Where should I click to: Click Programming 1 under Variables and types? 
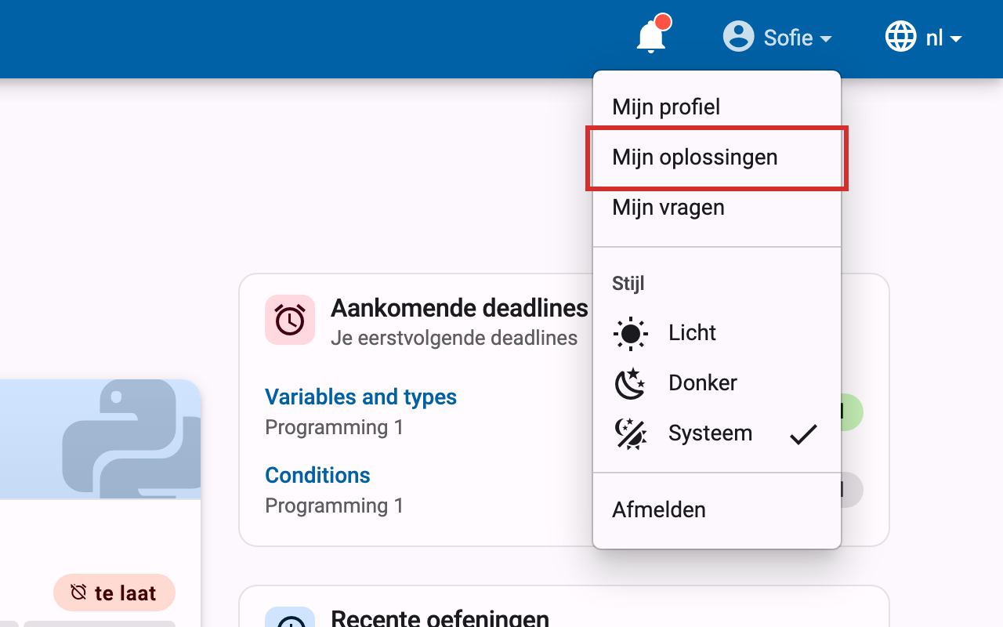(x=335, y=427)
